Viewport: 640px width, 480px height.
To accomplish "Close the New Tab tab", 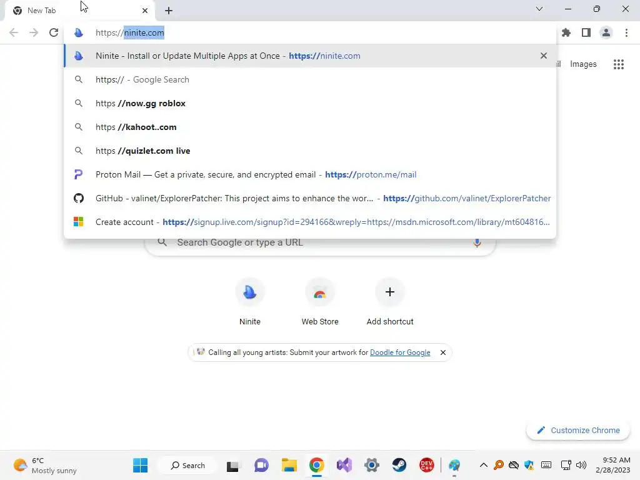I will (145, 11).
